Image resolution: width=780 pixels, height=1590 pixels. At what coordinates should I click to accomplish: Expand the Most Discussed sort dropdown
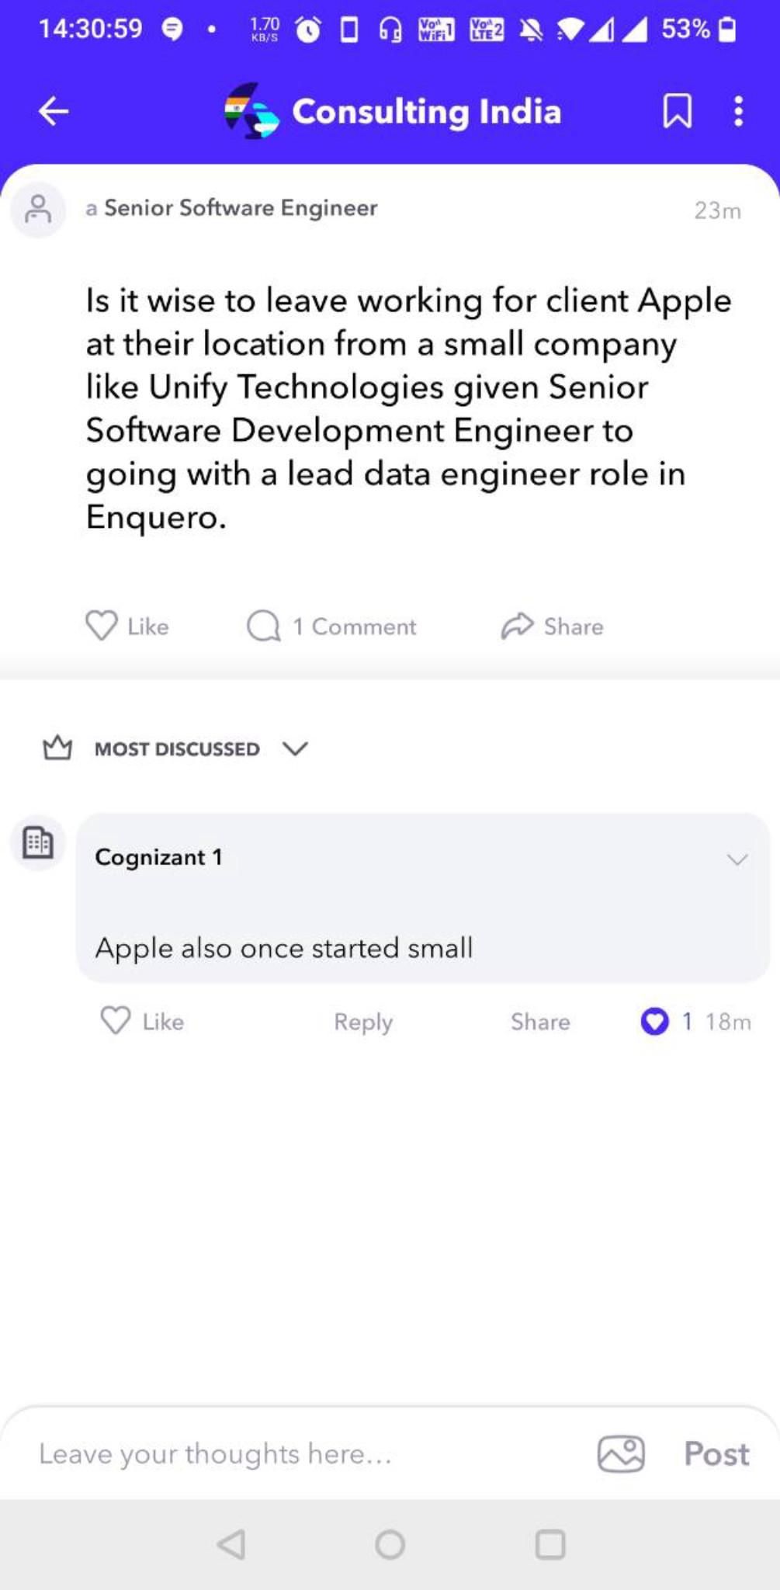click(295, 748)
